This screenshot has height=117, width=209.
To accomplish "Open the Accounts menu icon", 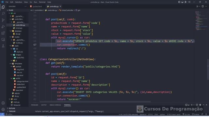I will [x=3, y=103].
